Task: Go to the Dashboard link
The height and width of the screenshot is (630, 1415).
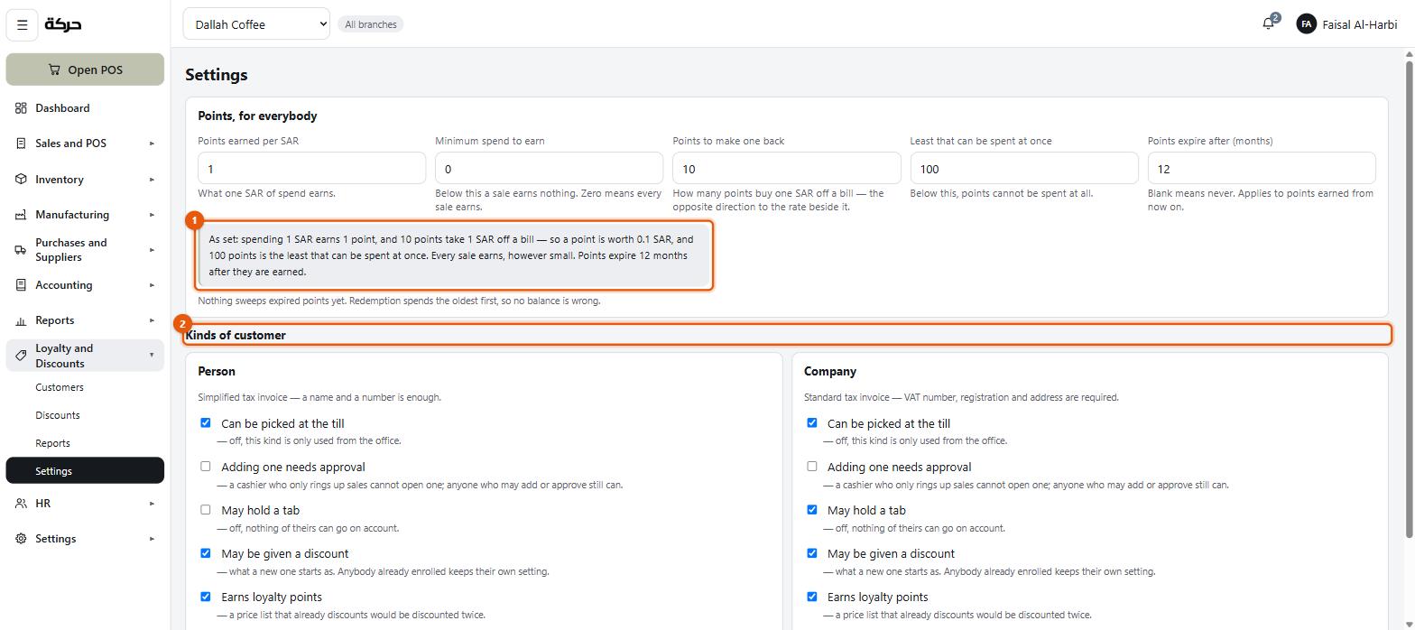Action: [85, 108]
